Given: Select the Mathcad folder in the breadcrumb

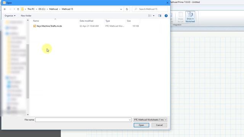Looking at the screenshot, I should (x=53, y=9).
